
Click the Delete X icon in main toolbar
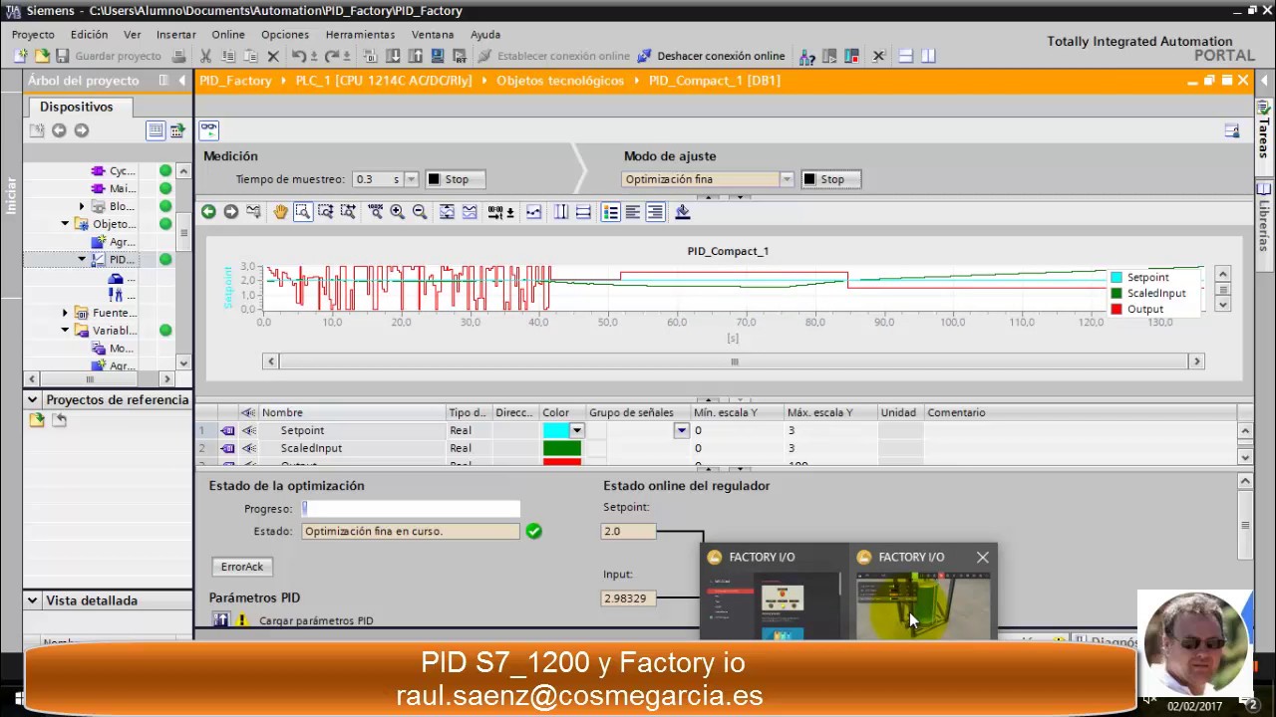272,56
